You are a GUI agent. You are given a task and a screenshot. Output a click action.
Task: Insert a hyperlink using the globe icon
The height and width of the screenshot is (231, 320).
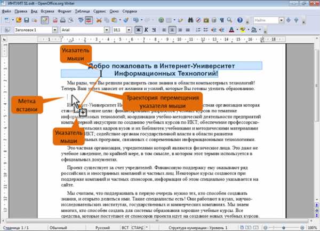(161, 20)
